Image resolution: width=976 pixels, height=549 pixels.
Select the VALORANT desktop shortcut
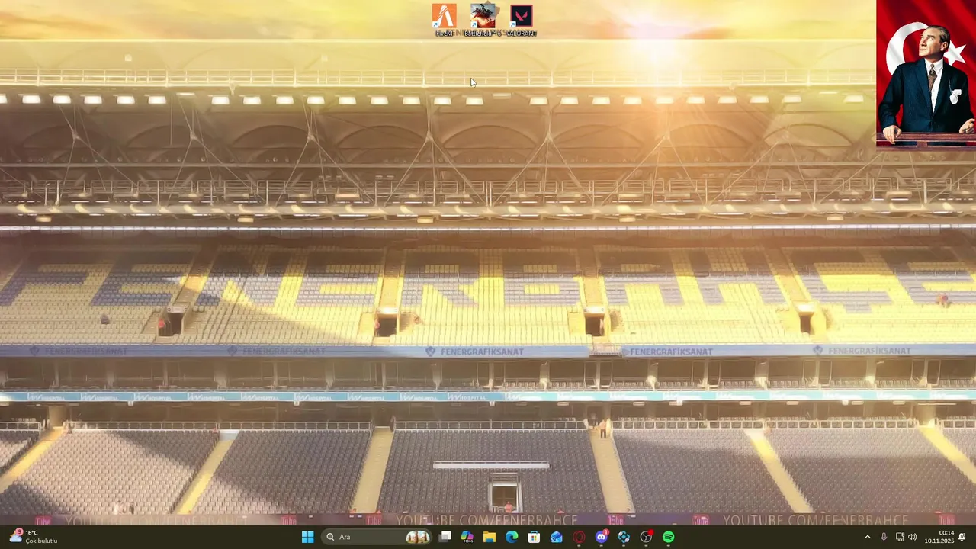point(522,20)
